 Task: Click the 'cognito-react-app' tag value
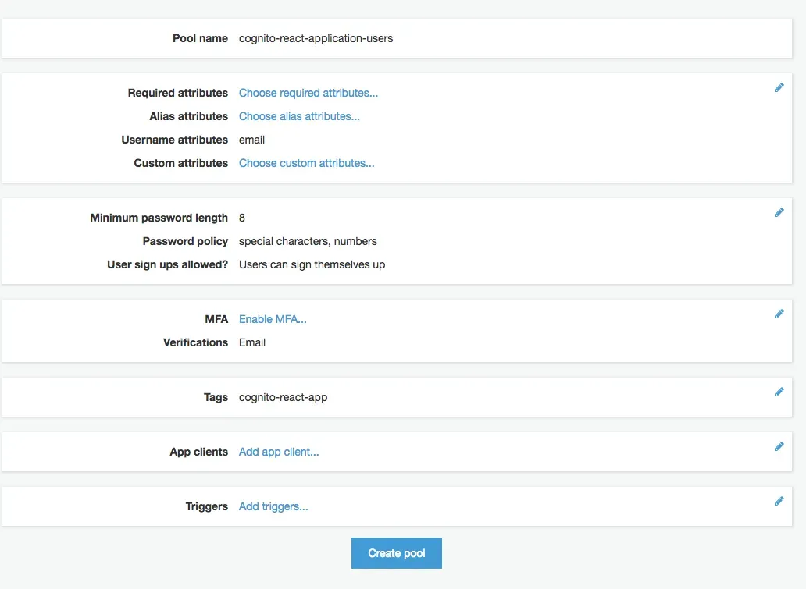(283, 397)
